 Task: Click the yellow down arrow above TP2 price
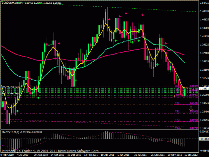pyautogui.click(x=191, y=108)
